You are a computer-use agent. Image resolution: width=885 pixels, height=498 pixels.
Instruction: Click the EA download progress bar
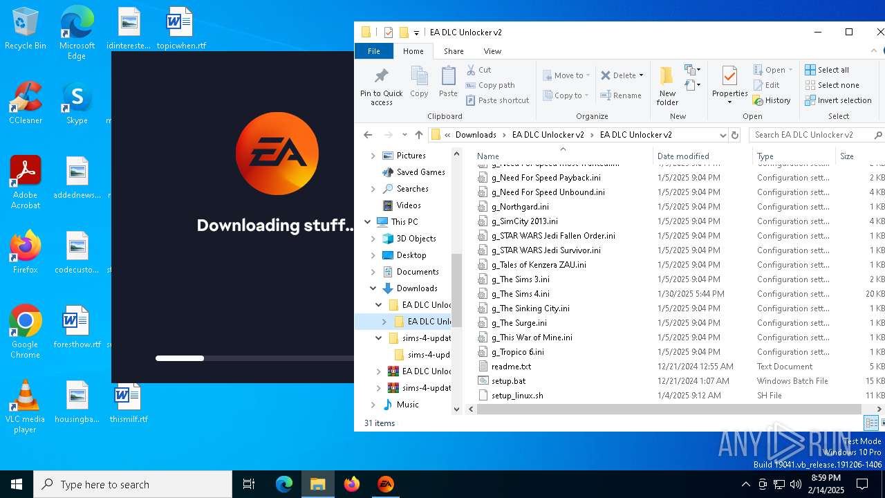click(254, 358)
